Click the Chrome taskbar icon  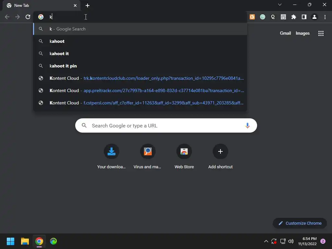point(39,241)
